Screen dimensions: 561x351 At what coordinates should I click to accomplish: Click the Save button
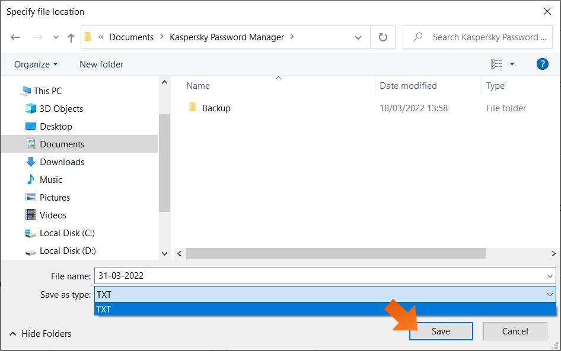click(441, 331)
